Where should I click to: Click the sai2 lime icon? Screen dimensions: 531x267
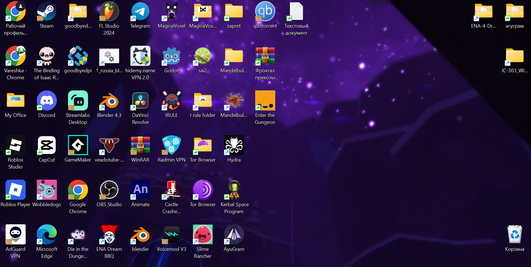pyautogui.click(x=203, y=56)
